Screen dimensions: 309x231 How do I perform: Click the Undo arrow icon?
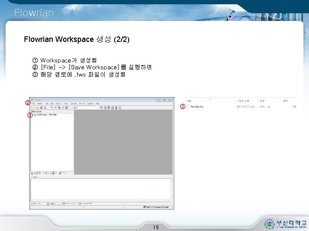point(52,107)
